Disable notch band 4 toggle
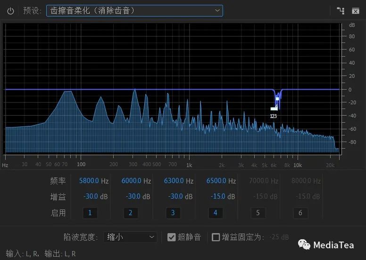Screen dimensions: 366x260 pyautogui.click(x=216, y=213)
